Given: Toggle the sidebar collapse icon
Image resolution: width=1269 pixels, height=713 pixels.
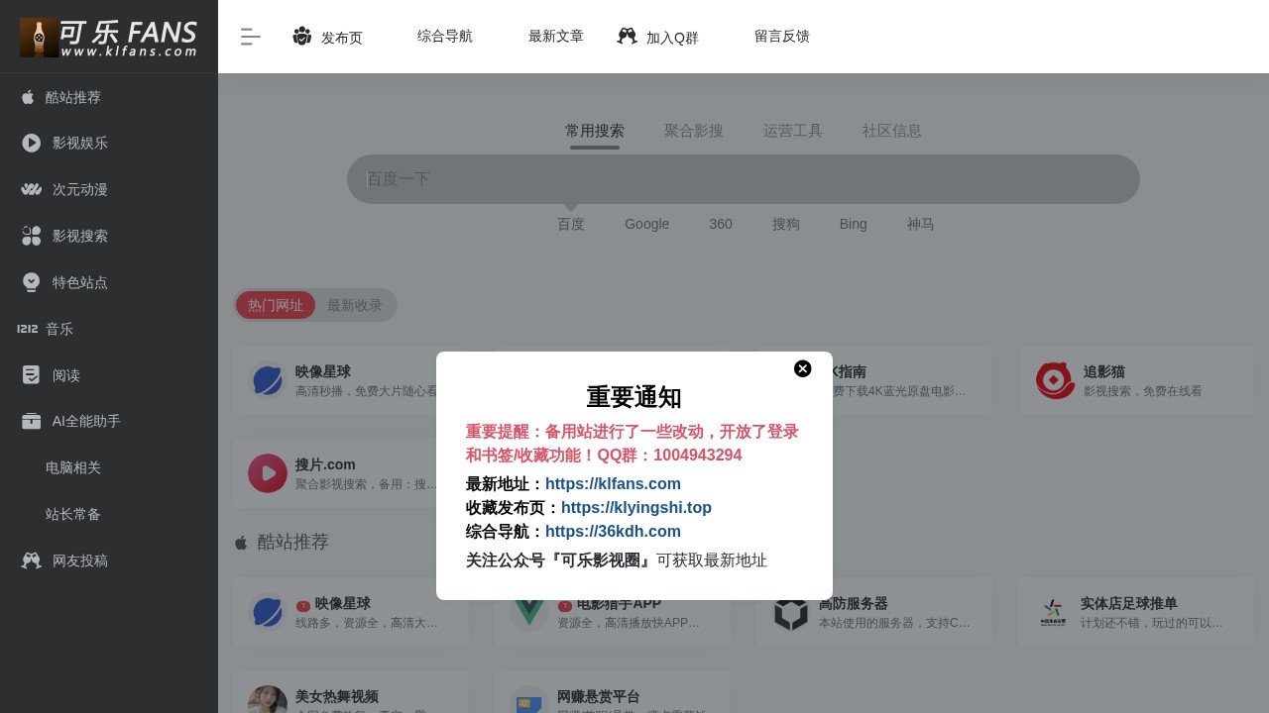Looking at the screenshot, I should [x=251, y=37].
